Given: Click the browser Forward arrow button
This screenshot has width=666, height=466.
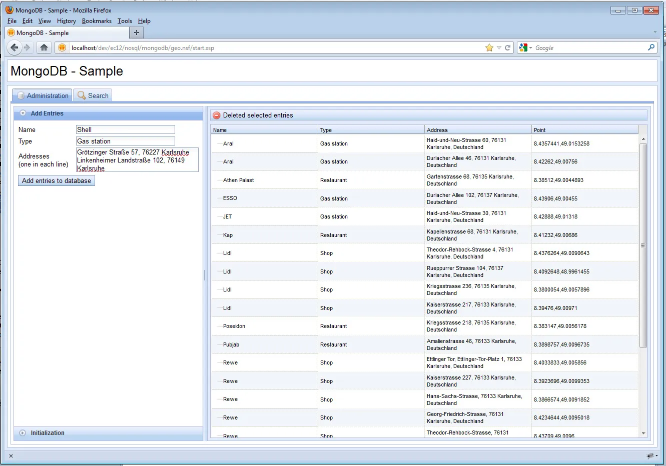Looking at the screenshot, I should tap(28, 47).
